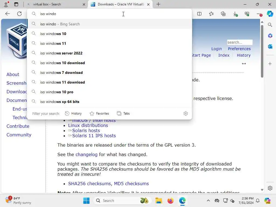
Task: Open Solaris 11 IPS hosts link
Action: (x=94, y=136)
